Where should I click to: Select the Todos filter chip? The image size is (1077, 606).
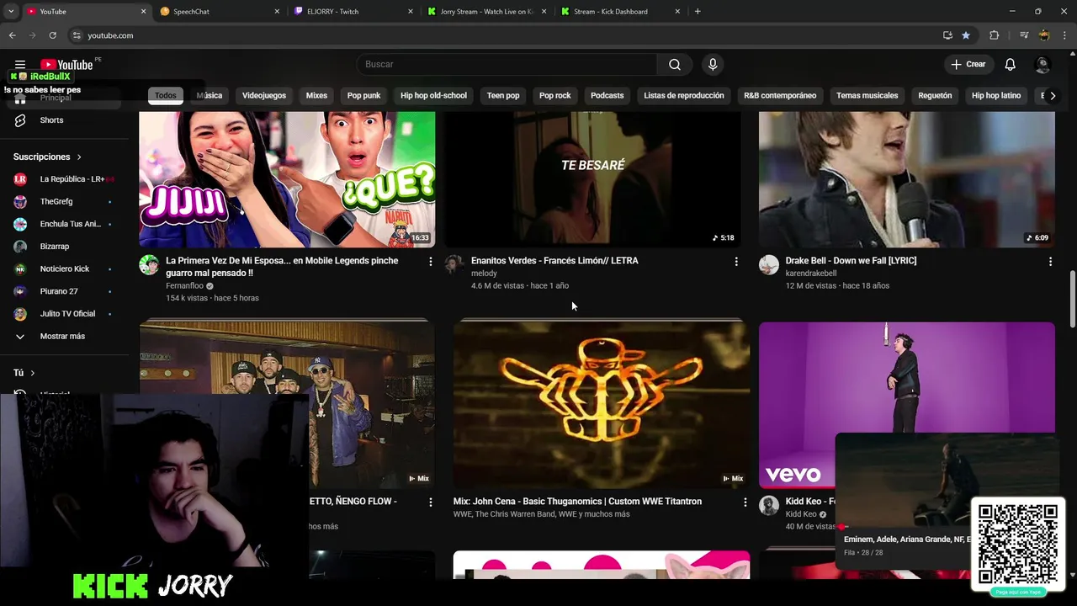coord(166,95)
